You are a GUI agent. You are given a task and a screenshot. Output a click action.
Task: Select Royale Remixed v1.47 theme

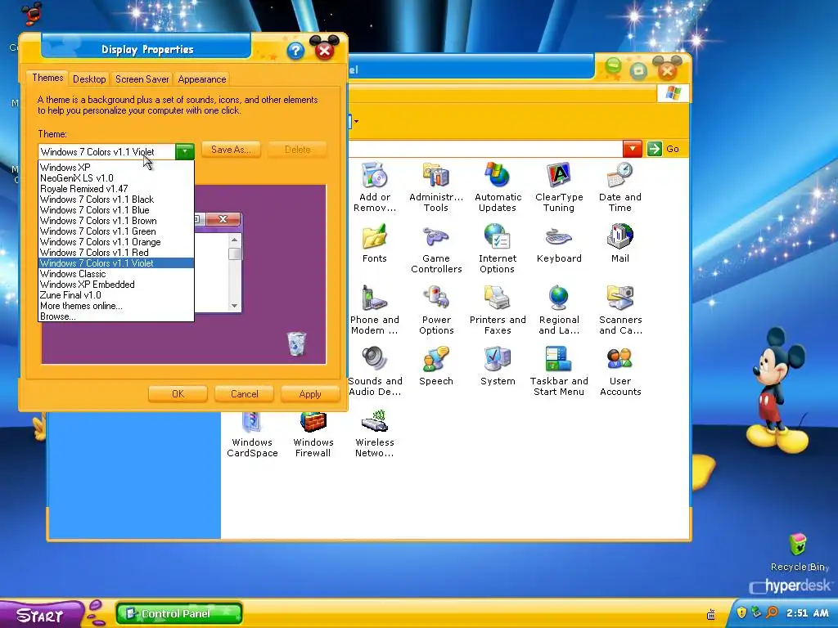pyautogui.click(x=116, y=189)
